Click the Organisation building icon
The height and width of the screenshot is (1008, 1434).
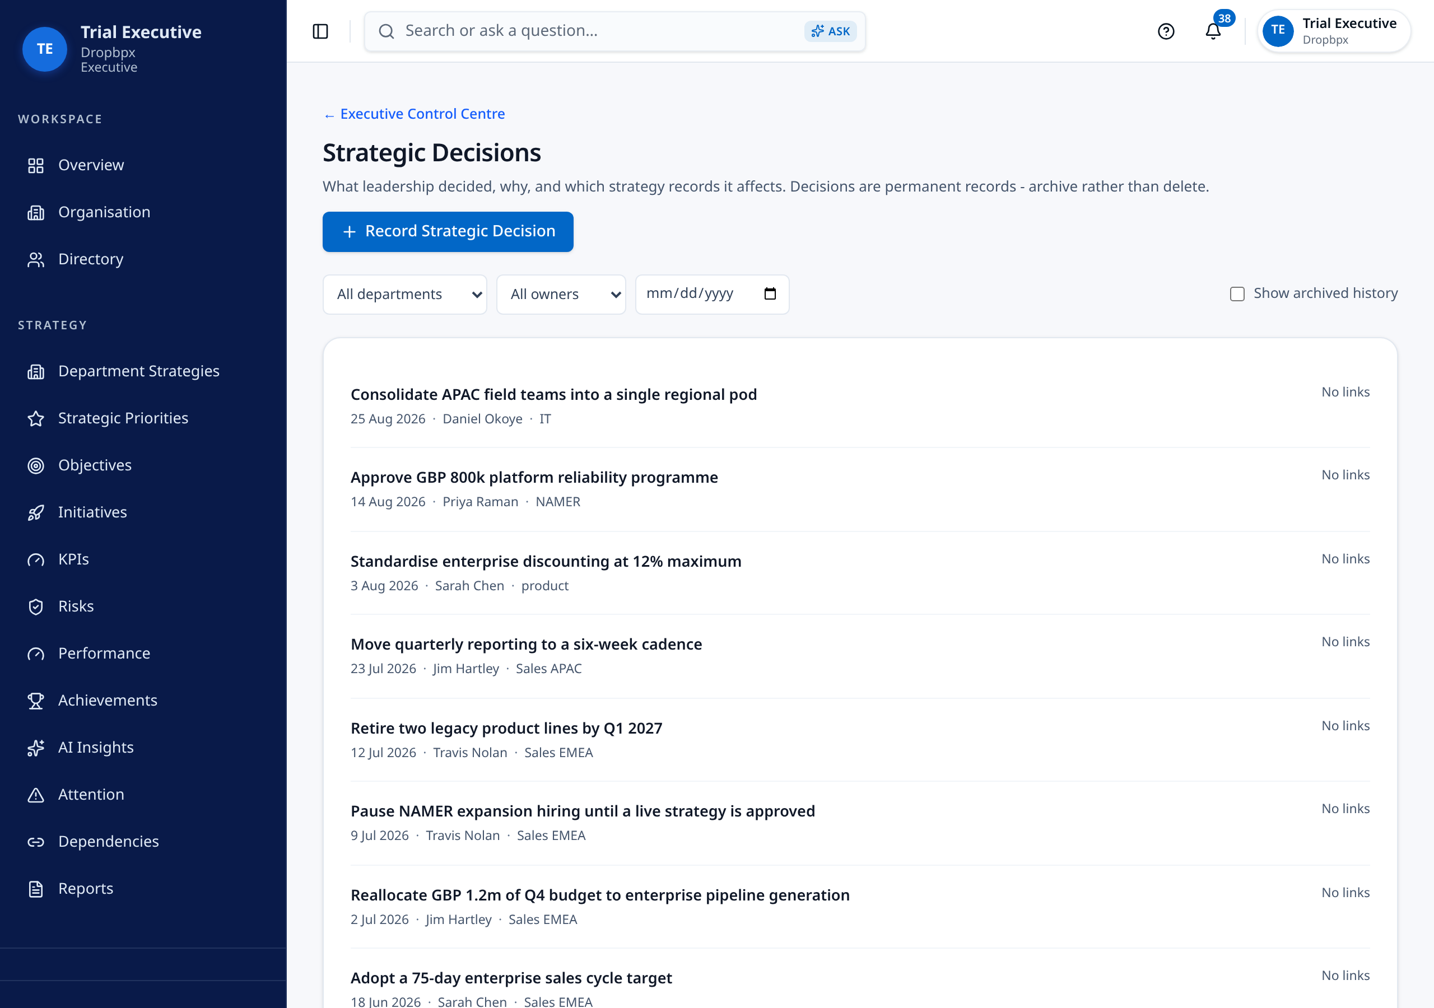tap(36, 212)
